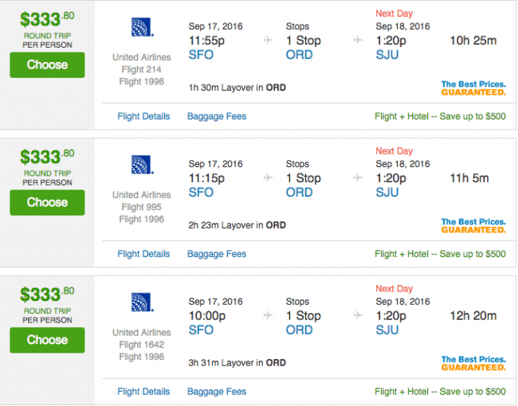View Baggage Fees for the Flight 995 itinerary
This screenshot has height=406, width=518.
pyautogui.click(x=217, y=254)
